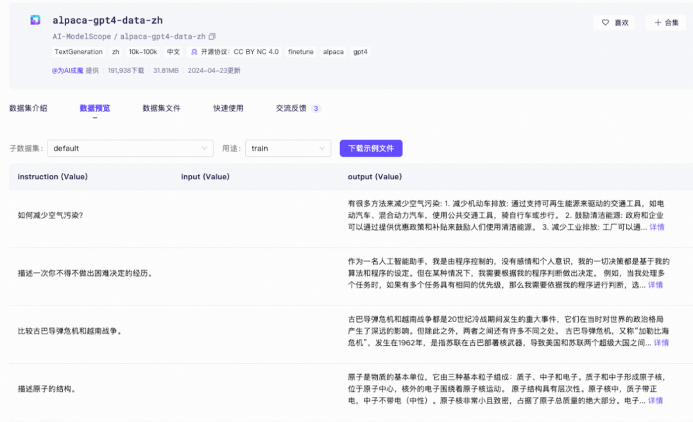Image resolution: width=693 pixels, height=422 pixels.
Task: Click the 2024-04-23更新 date text
Action: [x=214, y=70]
